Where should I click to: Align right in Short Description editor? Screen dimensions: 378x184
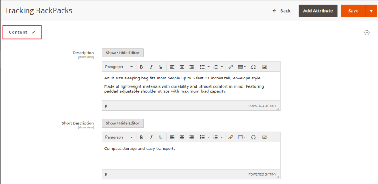point(192,137)
